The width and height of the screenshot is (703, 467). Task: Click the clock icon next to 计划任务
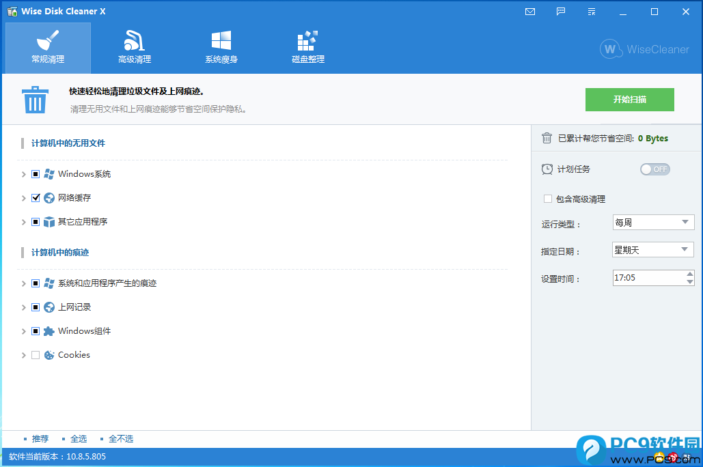(547, 169)
